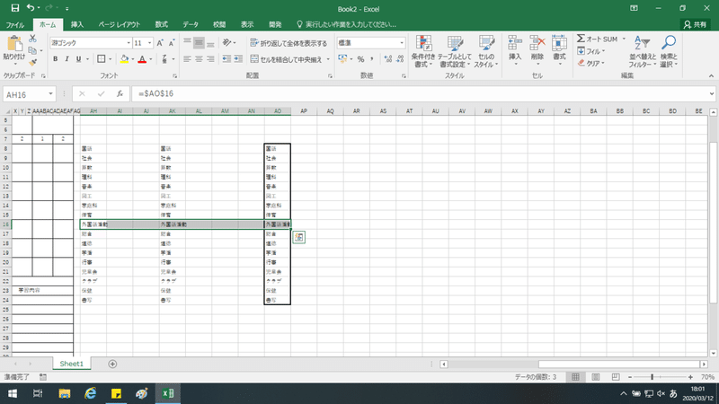Increase font size with the large A
The height and width of the screenshot is (404, 719).
pyautogui.click(x=160, y=43)
